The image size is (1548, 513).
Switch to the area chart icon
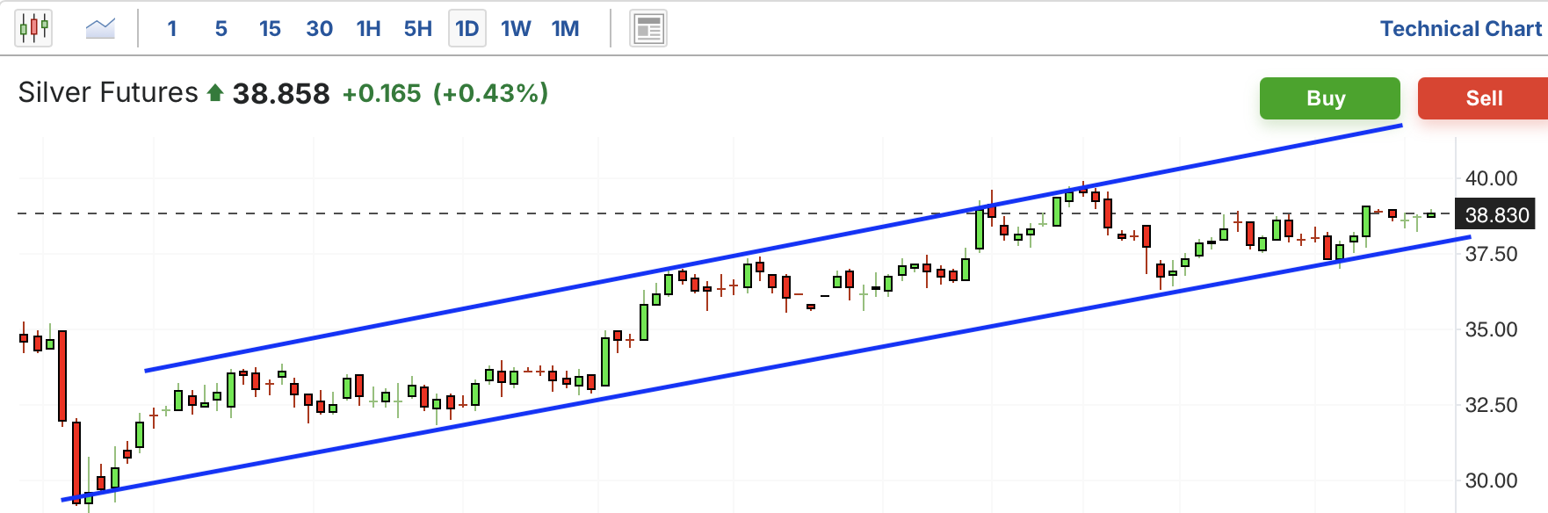(x=100, y=28)
